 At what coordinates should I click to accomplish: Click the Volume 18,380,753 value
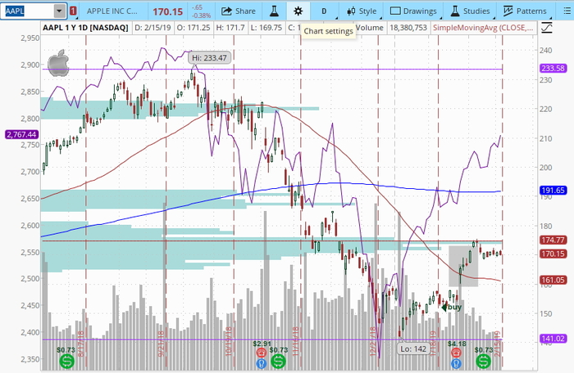point(408,27)
